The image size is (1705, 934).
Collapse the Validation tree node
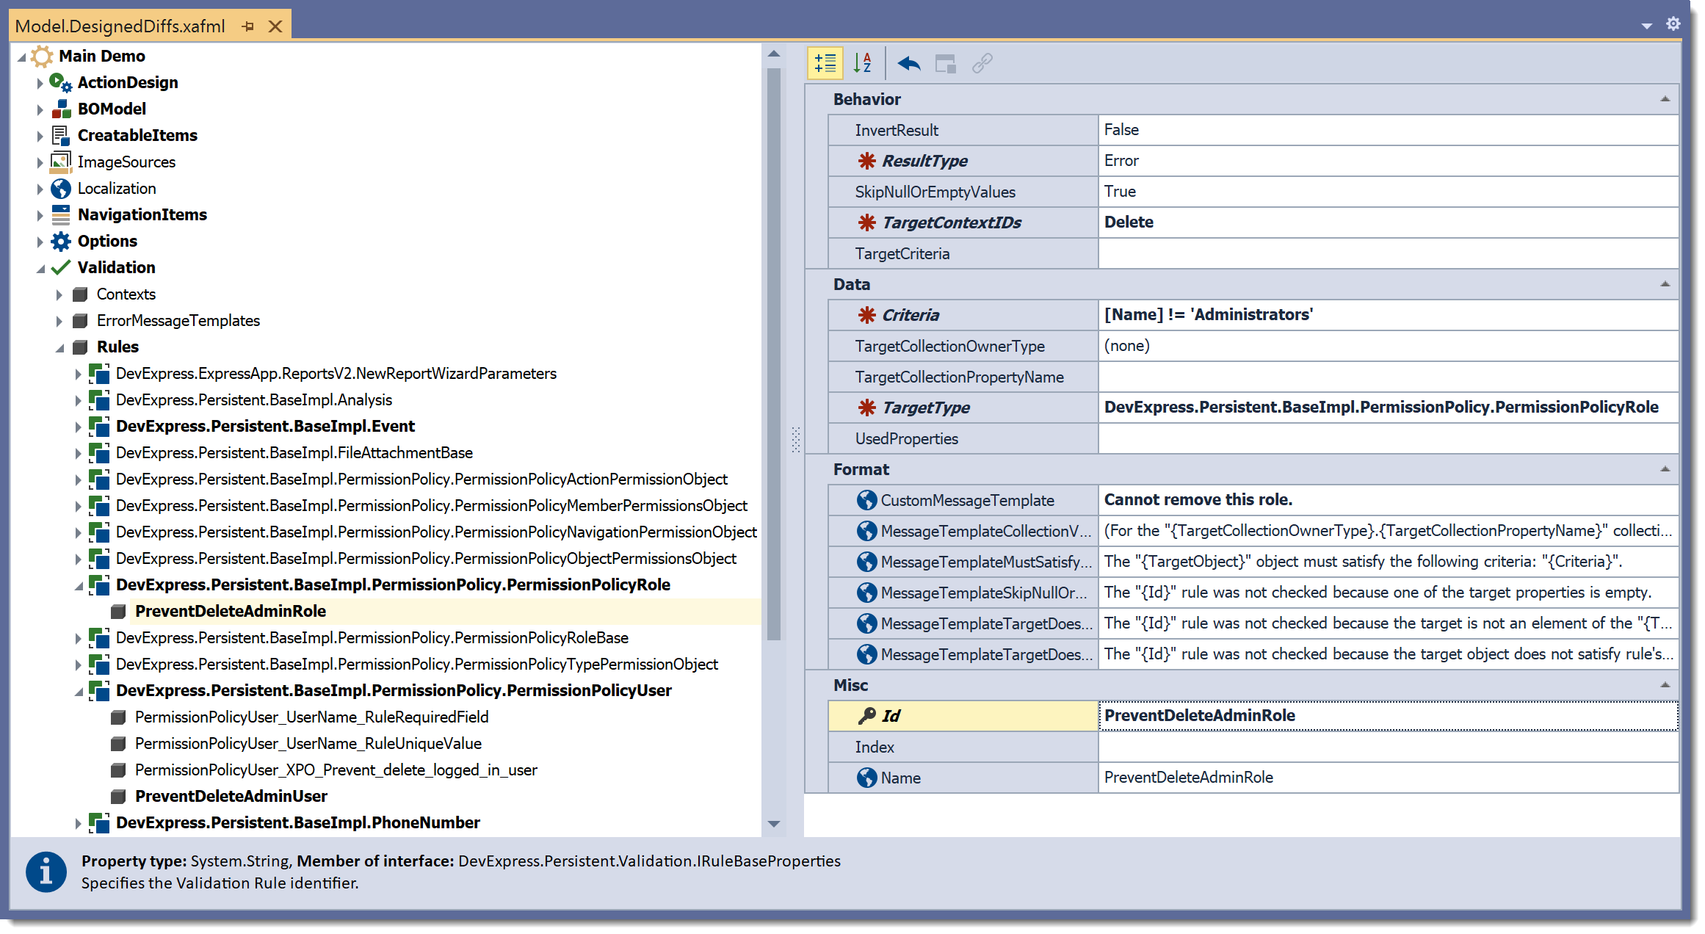40,269
